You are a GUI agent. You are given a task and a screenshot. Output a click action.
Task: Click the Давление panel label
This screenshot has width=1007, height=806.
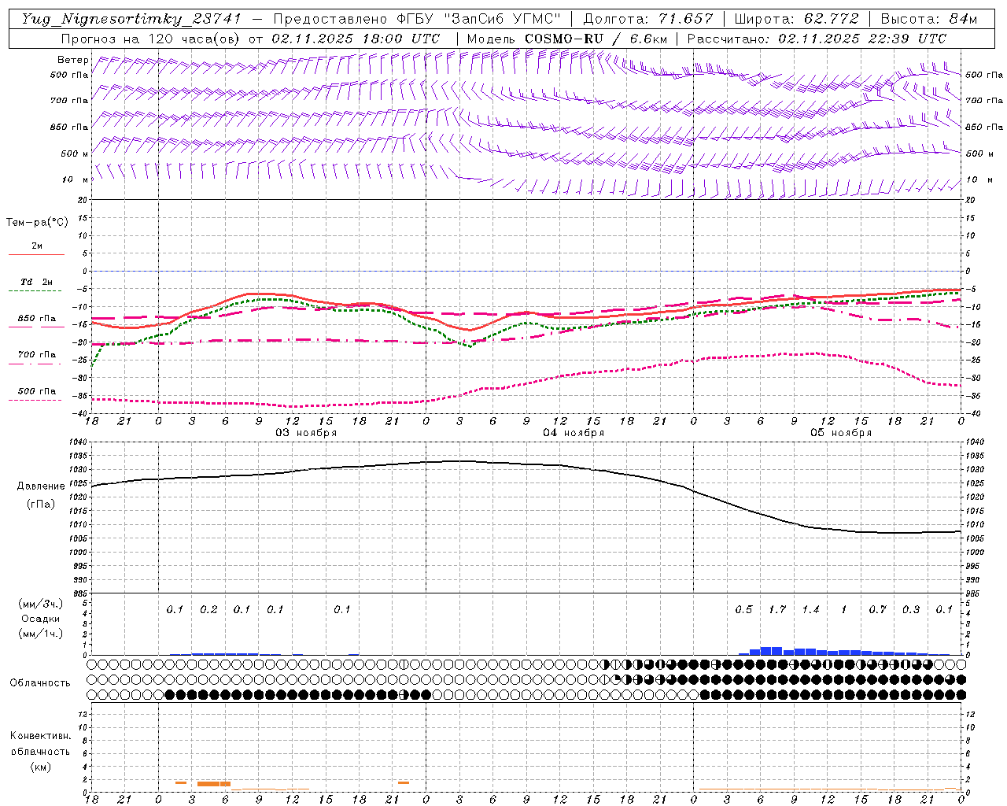coord(41,486)
